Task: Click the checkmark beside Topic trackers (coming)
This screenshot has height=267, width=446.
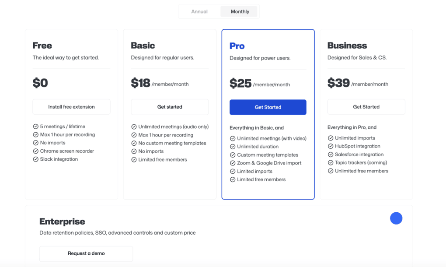Action: 331,162
